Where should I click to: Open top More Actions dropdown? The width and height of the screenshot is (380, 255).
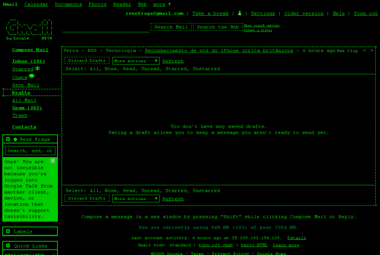click(x=136, y=60)
